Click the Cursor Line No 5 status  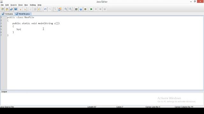pyautogui.click(x=153, y=107)
